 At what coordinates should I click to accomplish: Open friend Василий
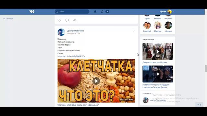click(168, 19)
